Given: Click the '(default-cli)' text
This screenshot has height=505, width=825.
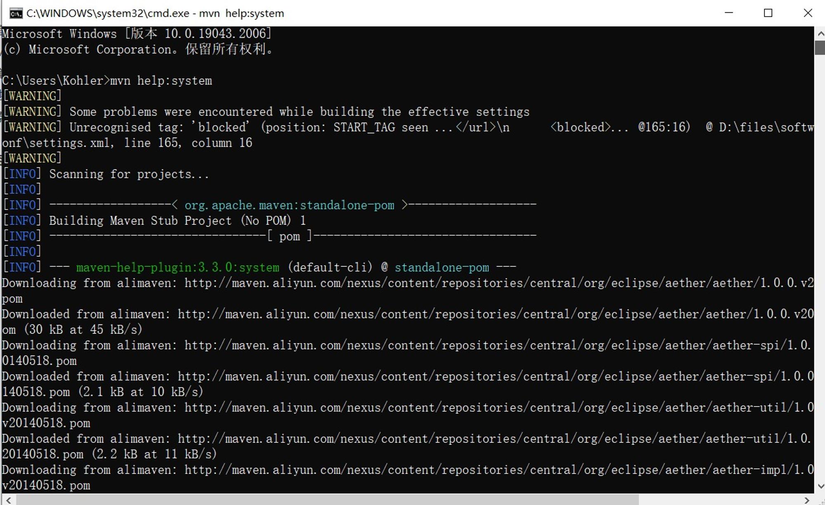Looking at the screenshot, I should point(330,267).
